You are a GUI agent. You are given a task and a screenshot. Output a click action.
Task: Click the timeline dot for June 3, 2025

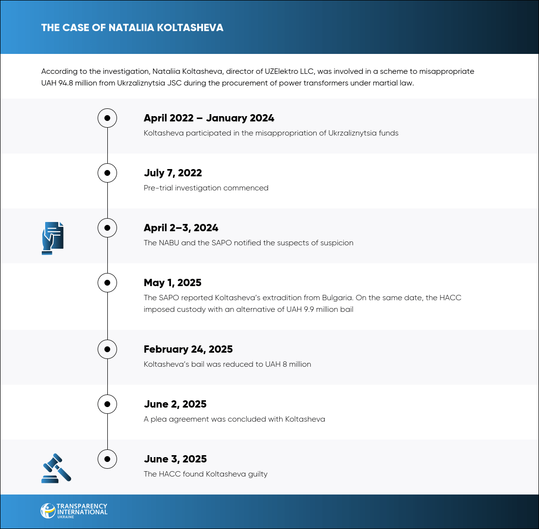coord(107,459)
